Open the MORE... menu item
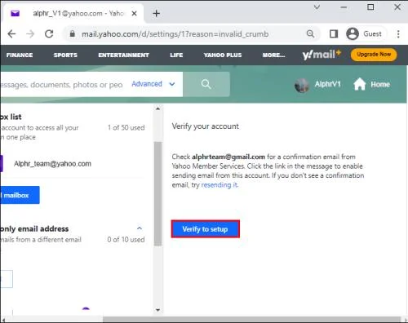The image size is (408, 323). pyautogui.click(x=273, y=55)
